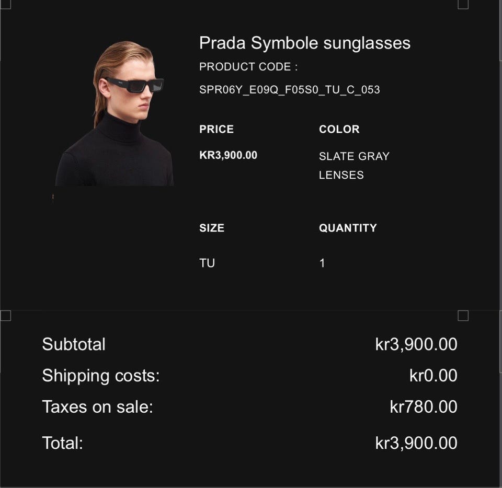Select the kr780.00 tax amount
The height and width of the screenshot is (488, 502).
pos(424,406)
